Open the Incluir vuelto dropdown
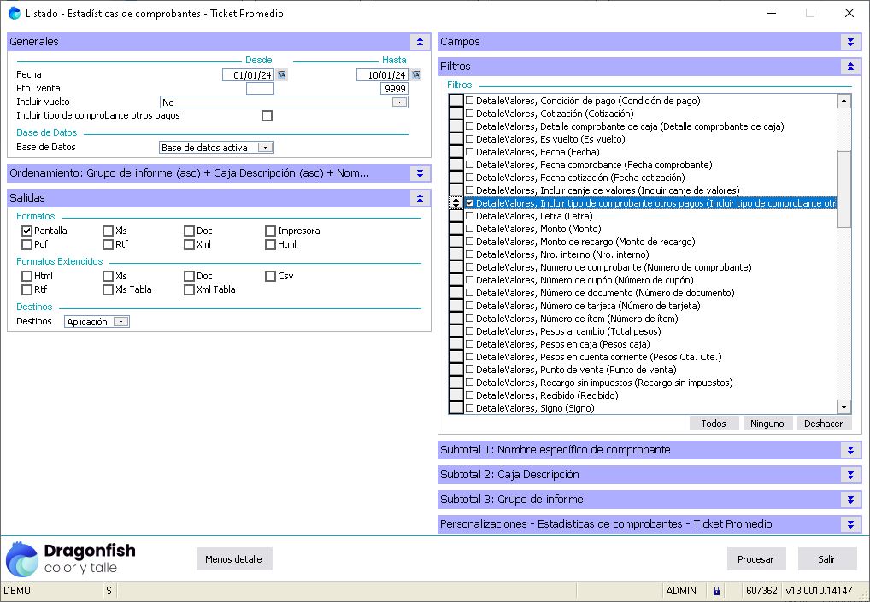870x602 pixels. click(399, 102)
